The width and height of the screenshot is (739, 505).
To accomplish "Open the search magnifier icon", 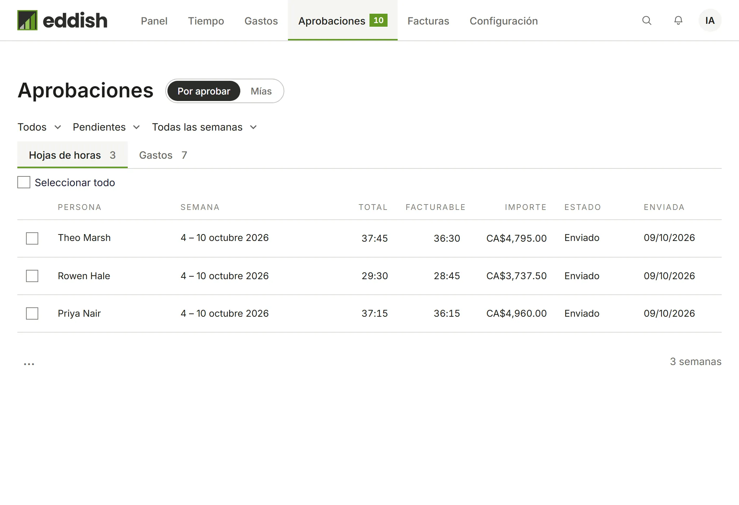I will coord(647,21).
